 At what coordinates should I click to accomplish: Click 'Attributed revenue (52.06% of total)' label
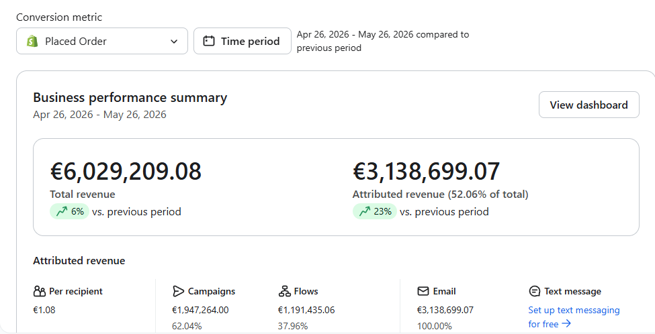point(440,194)
